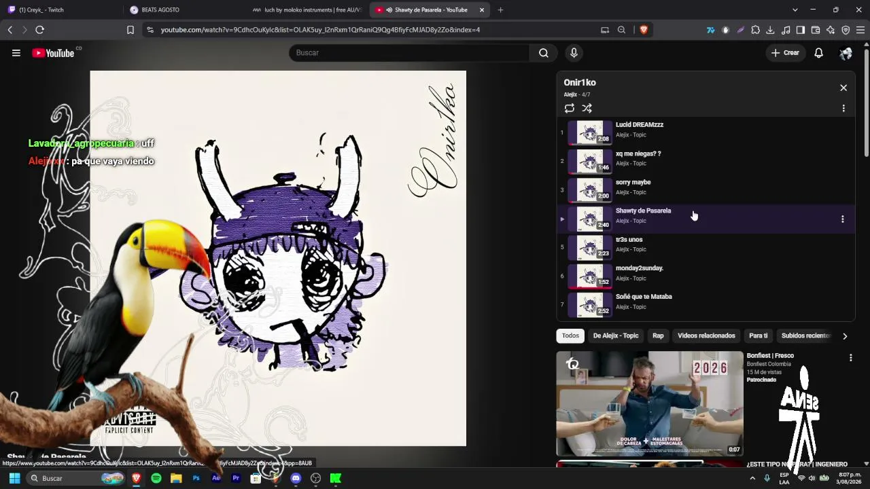Toggle loop for the Onir1ko playlist
The image size is (870, 489).
570,108
